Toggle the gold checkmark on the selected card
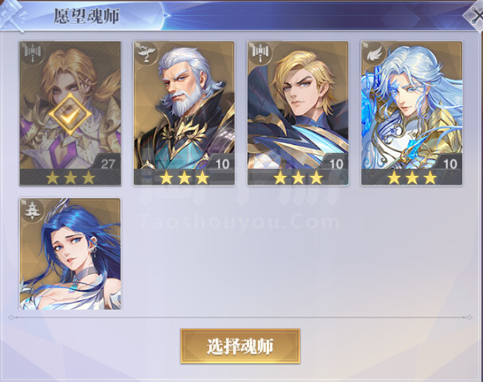The image size is (483, 382). [70, 114]
